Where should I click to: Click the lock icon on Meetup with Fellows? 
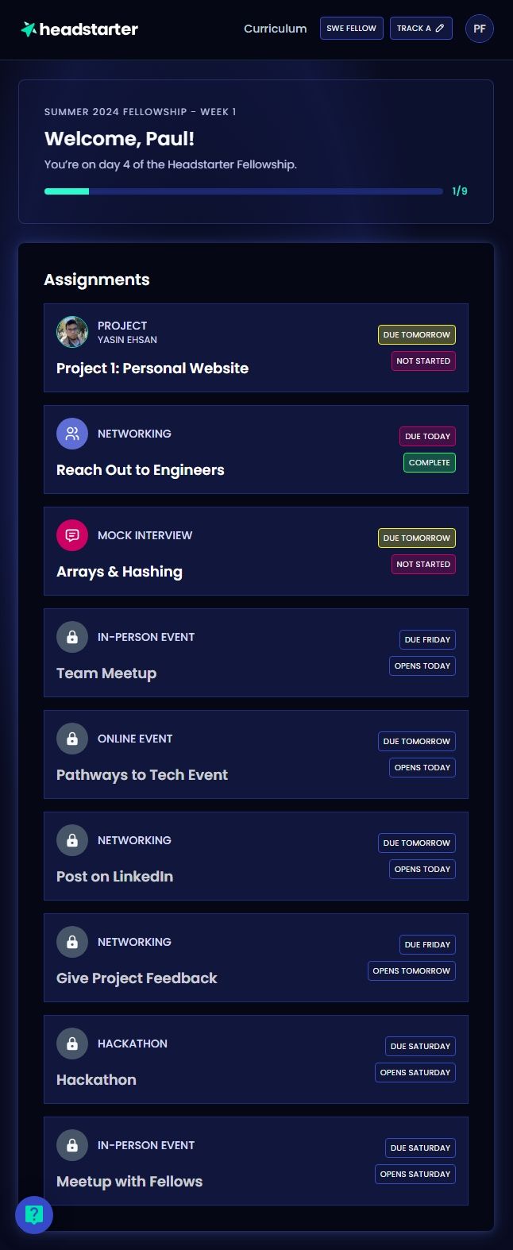(72, 1145)
